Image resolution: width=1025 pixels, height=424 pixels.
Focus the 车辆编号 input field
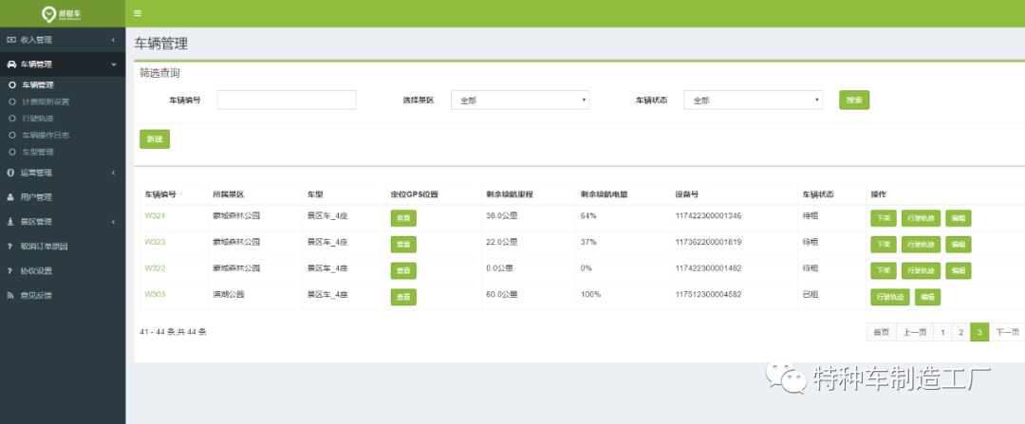287,100
